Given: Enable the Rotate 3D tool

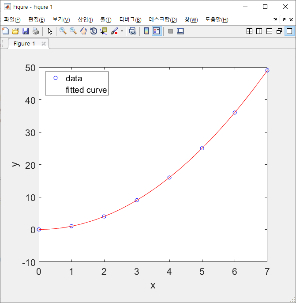Looking at the screenshot, I should click(94, 31).
